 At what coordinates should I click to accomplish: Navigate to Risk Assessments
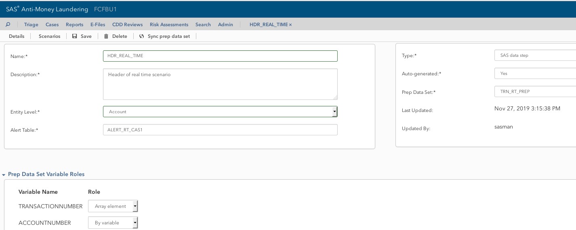pyautogui.click(x=169, y=25)
